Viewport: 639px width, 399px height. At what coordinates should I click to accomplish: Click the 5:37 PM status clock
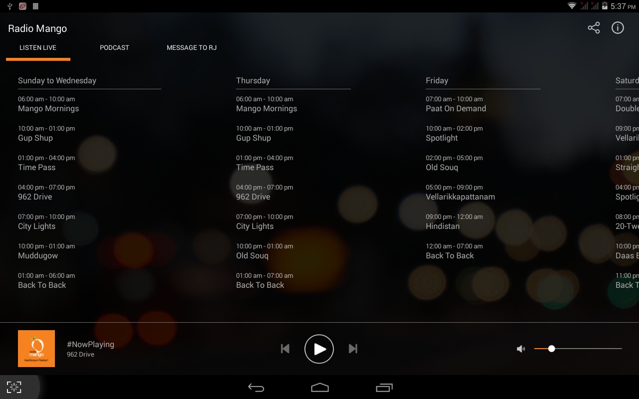623,6
